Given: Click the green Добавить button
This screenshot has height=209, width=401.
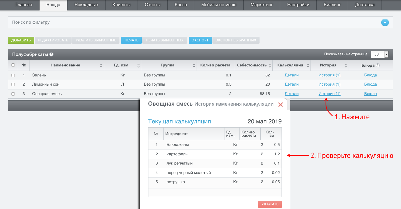Looking at the screenshot, I should point(21,40).
